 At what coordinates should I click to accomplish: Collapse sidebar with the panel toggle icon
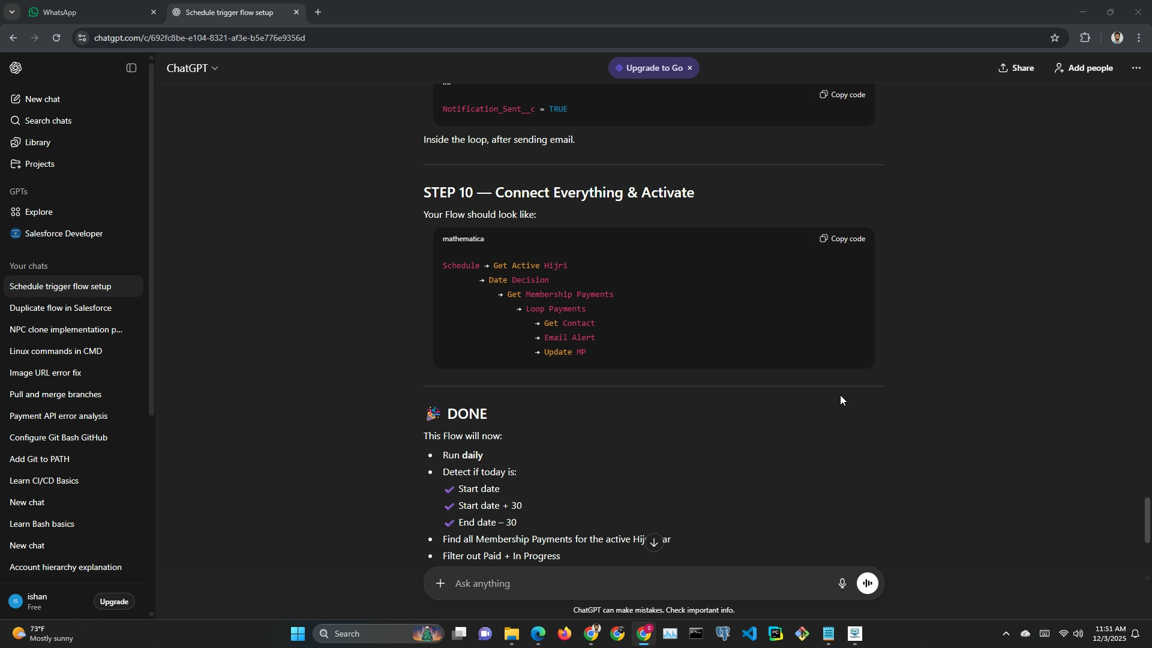click(131, 68)
